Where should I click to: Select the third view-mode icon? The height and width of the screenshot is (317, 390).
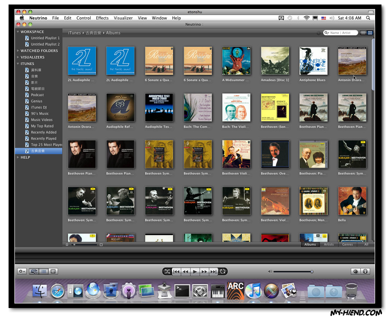[53, 271]
